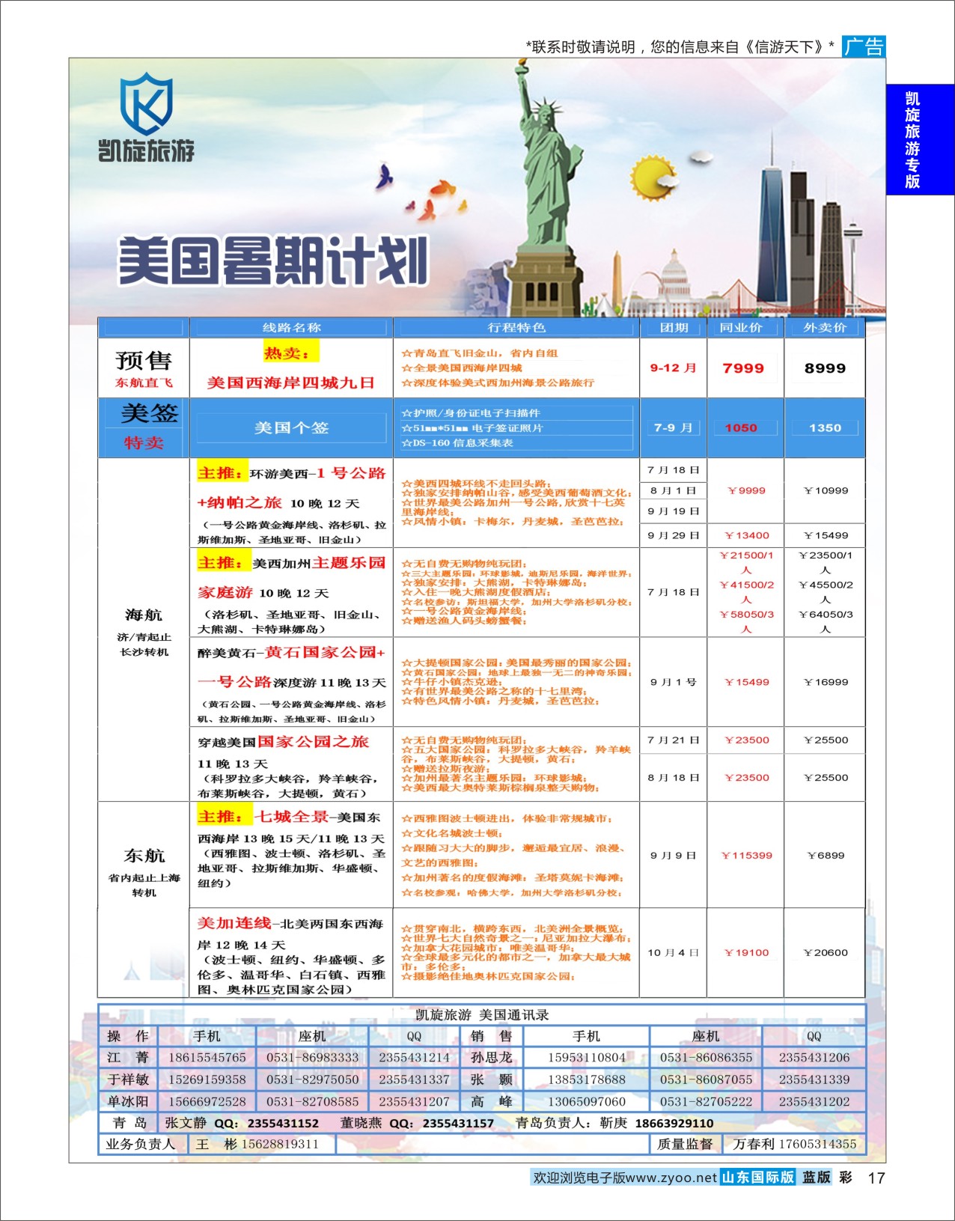
Task: Click 王彬 phone 15628819311
Action: tap(280, 1144)
